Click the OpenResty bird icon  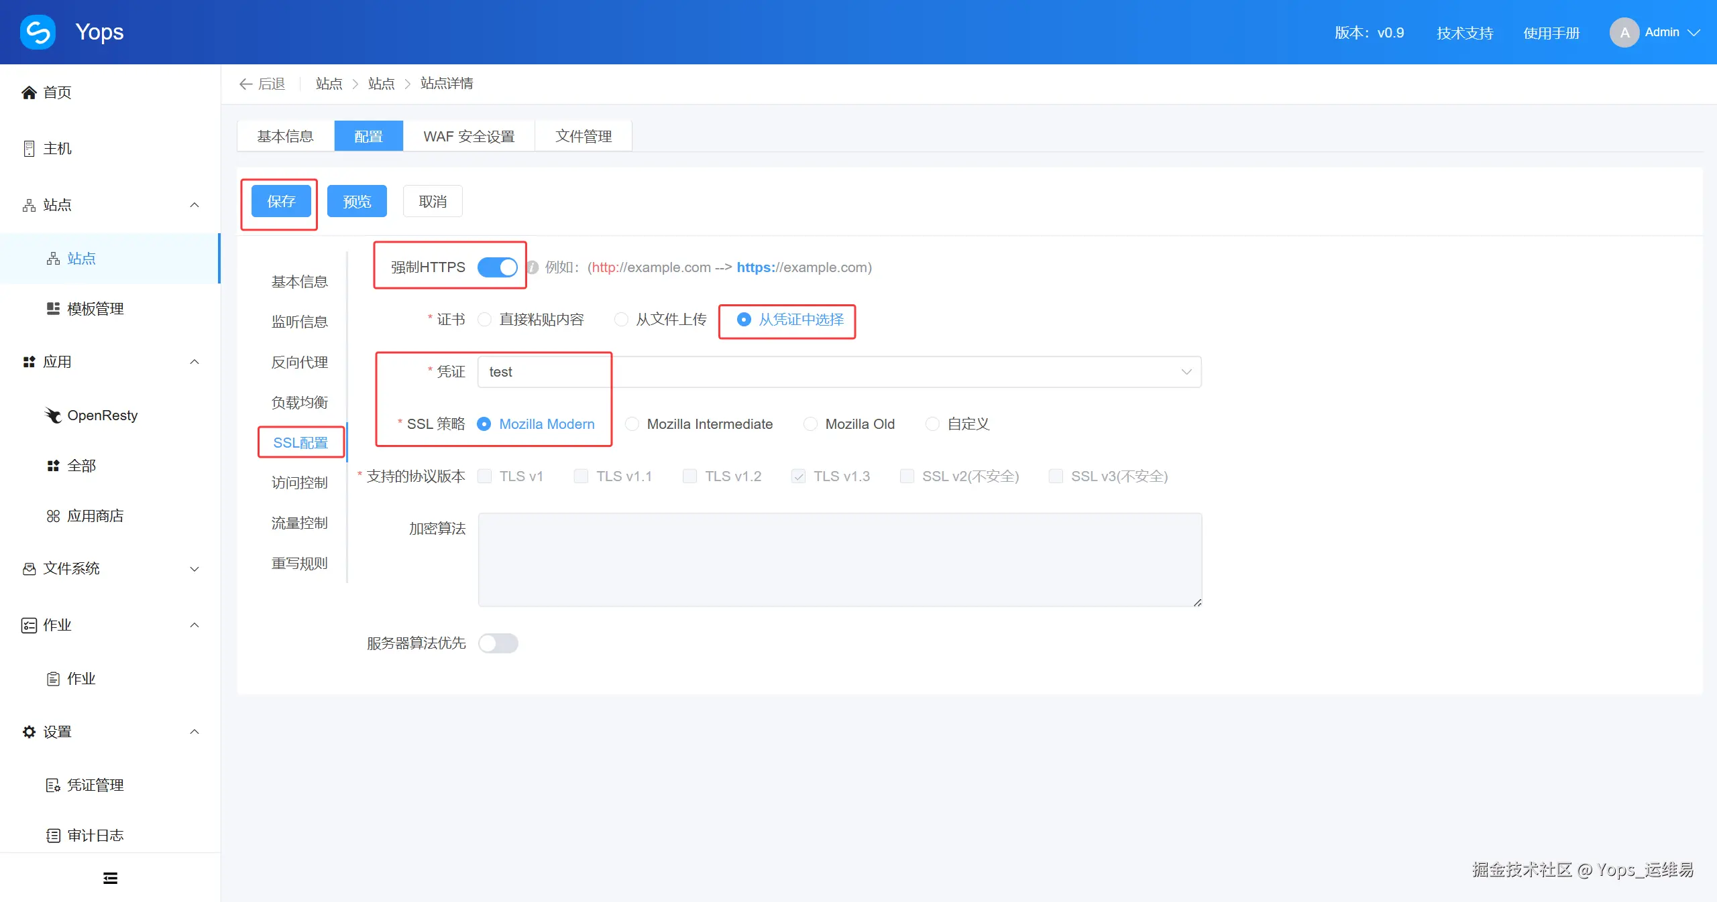[x=53, y=415]
